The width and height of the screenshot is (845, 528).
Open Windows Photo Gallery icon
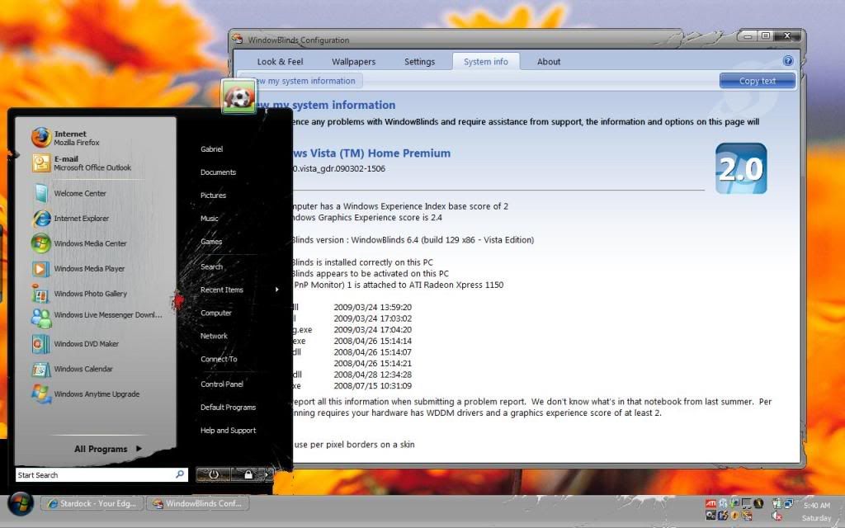[x=41, y=294]
